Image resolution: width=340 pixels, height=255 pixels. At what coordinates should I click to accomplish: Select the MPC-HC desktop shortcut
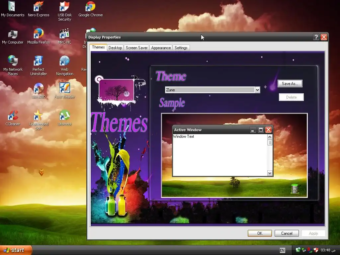[x=65, y=37]
